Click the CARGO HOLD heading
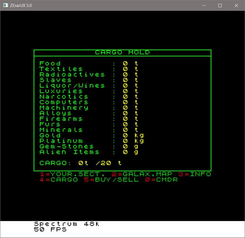This screenshot has width=245, height=238. click(122, 53)
